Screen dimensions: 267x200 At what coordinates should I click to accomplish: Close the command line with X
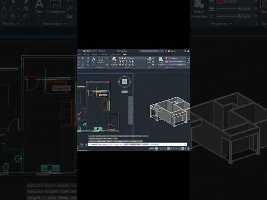(83, 145)
